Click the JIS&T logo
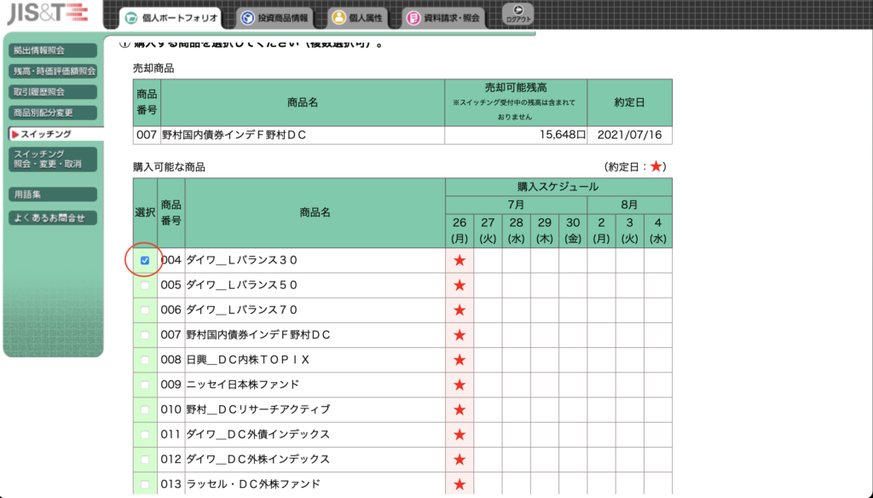The height and width of the screenshot is (498, 873). [x=45, y=13]
